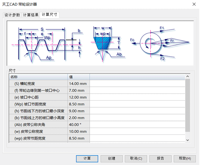Open the 计算结果 tab
The width and height of the screenshot is (211, 165).
31,15
